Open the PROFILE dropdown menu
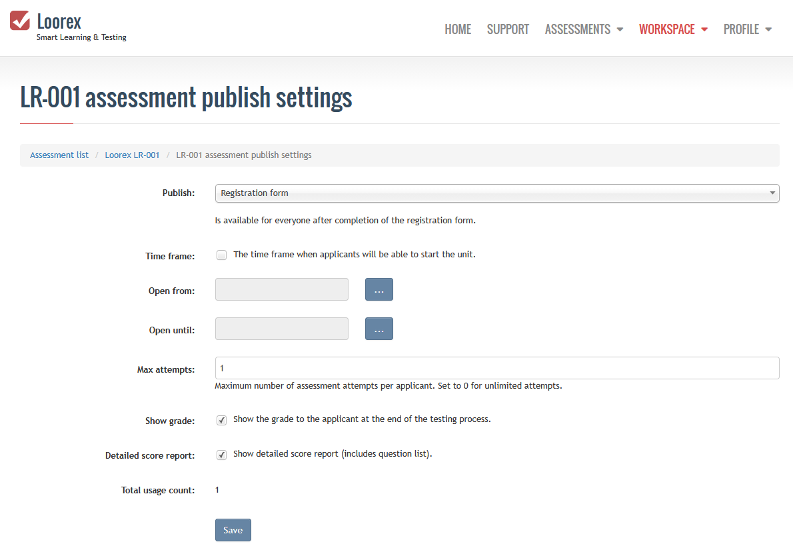The height and width of the screenshot is (550, 793). [x=748, y=29]
